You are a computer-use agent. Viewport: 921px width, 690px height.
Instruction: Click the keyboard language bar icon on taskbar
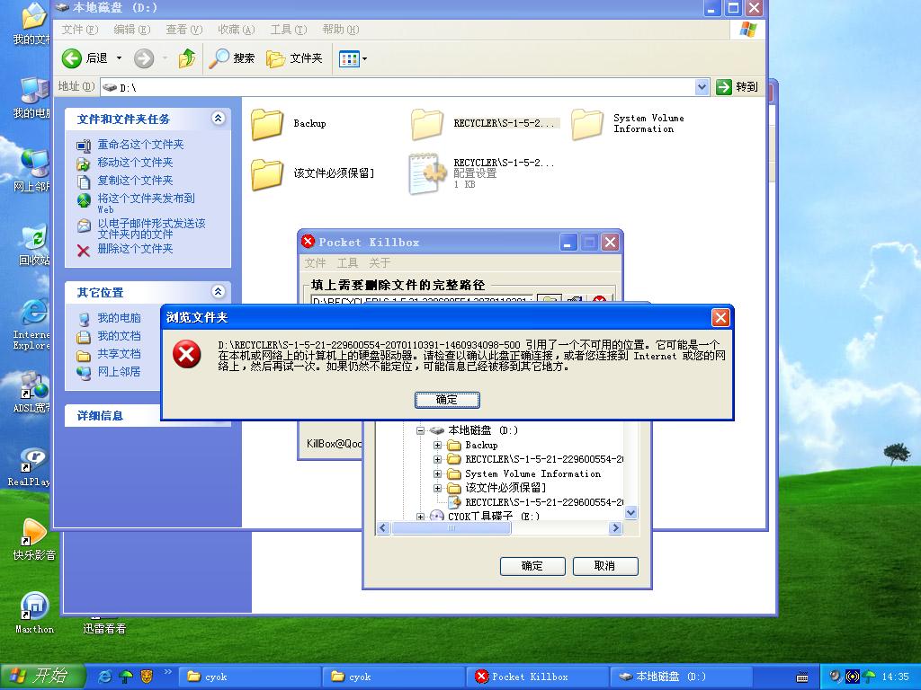802,677
